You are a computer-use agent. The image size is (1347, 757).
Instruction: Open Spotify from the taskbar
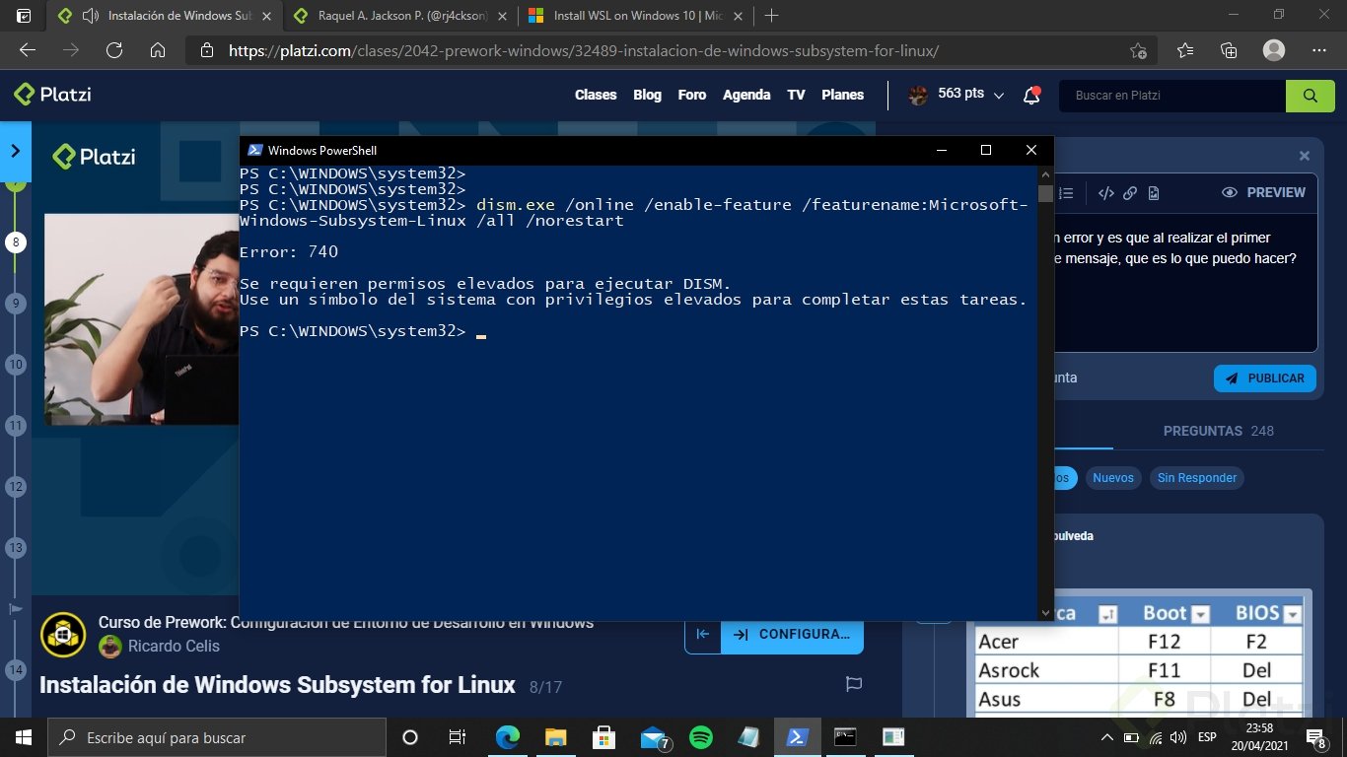pos(701,737)
